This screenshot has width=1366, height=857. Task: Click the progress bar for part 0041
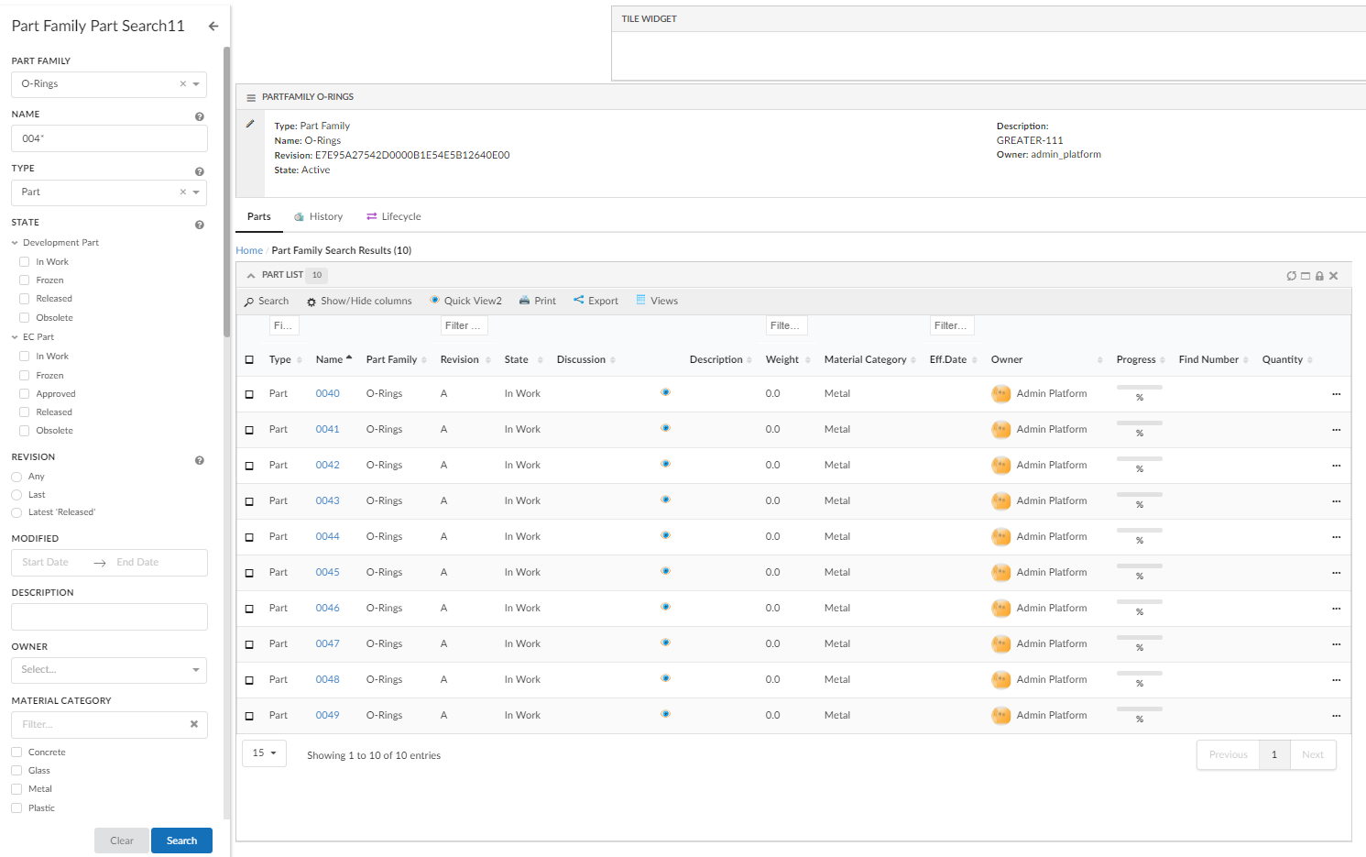click(x=1139, y=423)
